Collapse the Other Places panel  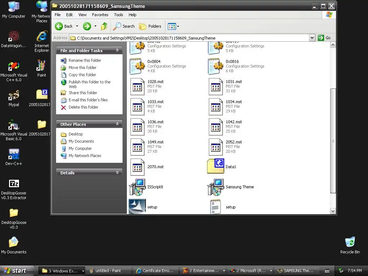(117, 124)
